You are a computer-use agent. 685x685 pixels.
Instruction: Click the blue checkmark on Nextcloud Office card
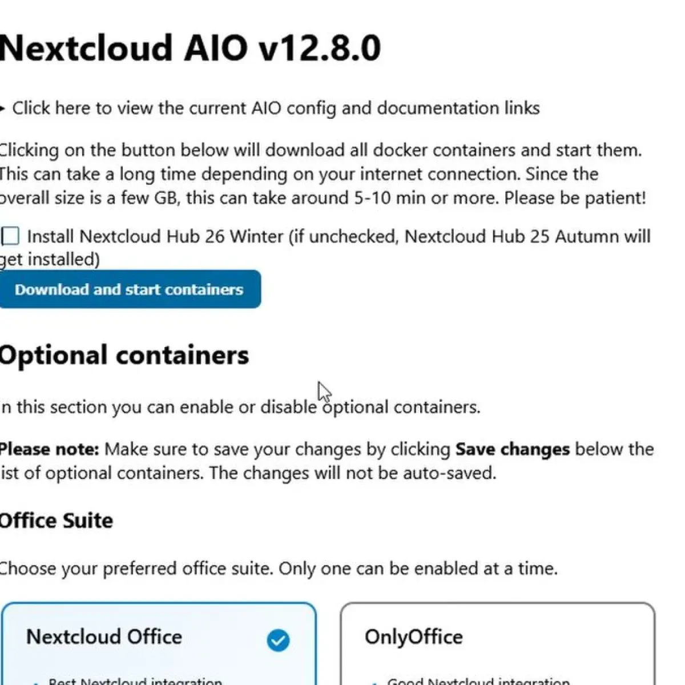point(278,640)
